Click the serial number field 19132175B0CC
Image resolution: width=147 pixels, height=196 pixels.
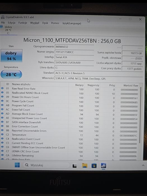click(x=74, y=52)
